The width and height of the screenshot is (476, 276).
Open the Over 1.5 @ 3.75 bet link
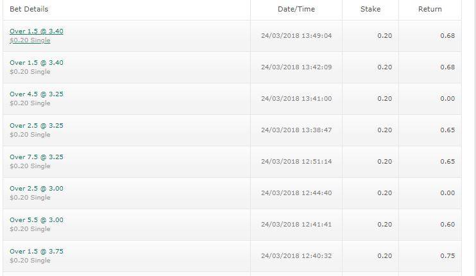37,252
